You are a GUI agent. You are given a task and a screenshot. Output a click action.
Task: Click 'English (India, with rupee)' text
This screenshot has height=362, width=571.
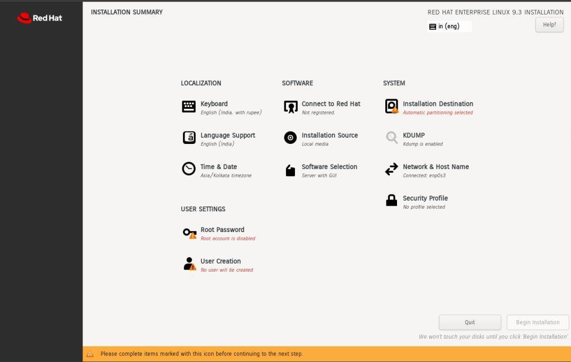[x=231, y=113]
